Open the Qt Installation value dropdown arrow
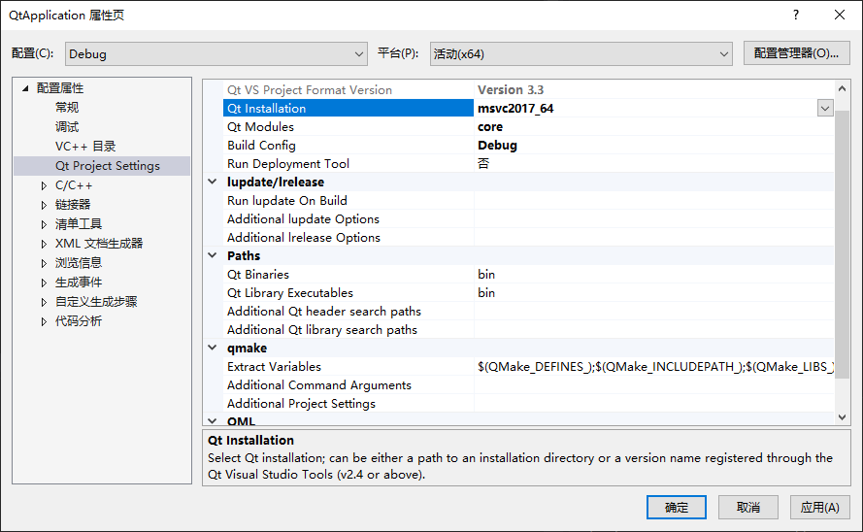The width and height of the screenshot is (863, 532). point(825,109)
